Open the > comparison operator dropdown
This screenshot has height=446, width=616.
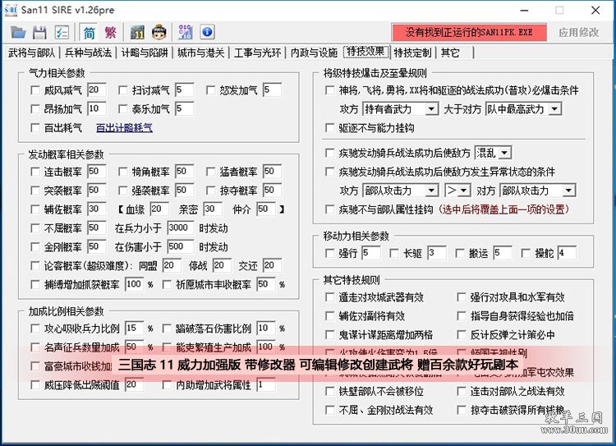click(457, 191)
